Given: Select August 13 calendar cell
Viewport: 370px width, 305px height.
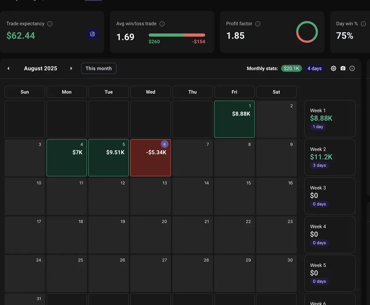Looking at the screenshot, I should coord(150,196).
